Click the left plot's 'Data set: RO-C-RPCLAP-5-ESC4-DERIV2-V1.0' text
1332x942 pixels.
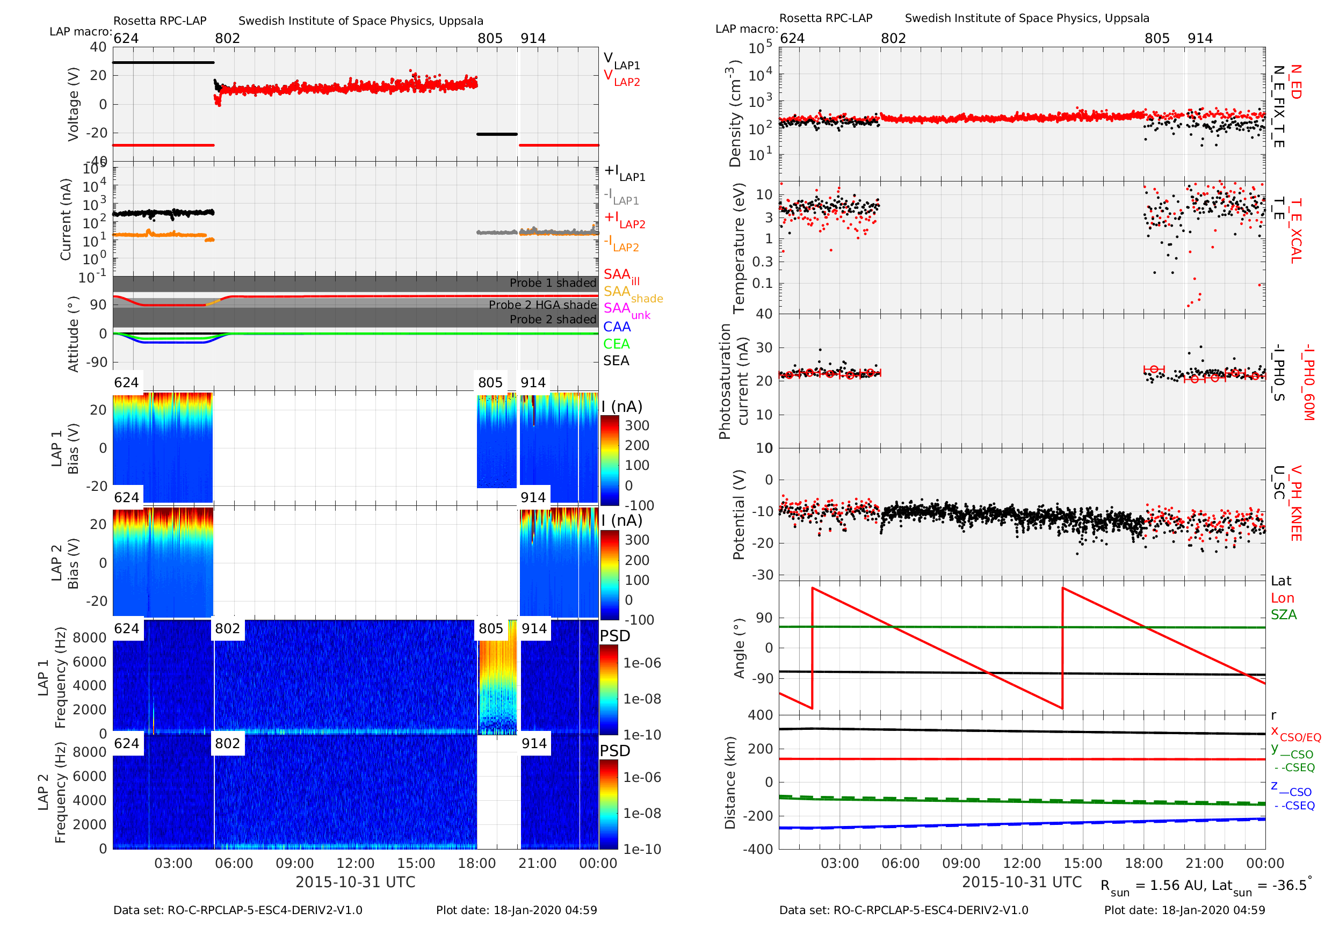[238, 910]
